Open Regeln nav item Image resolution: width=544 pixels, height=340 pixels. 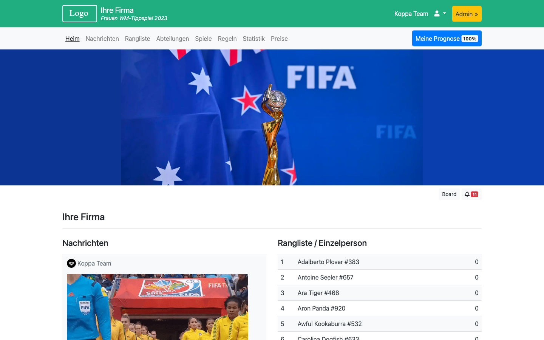pyautogui.click(x=227, y=39)
